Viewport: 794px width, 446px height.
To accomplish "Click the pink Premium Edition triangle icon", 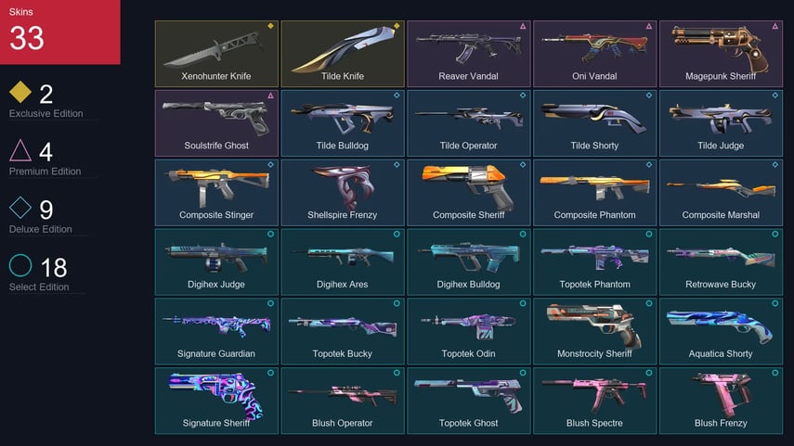I will point(20,150).
